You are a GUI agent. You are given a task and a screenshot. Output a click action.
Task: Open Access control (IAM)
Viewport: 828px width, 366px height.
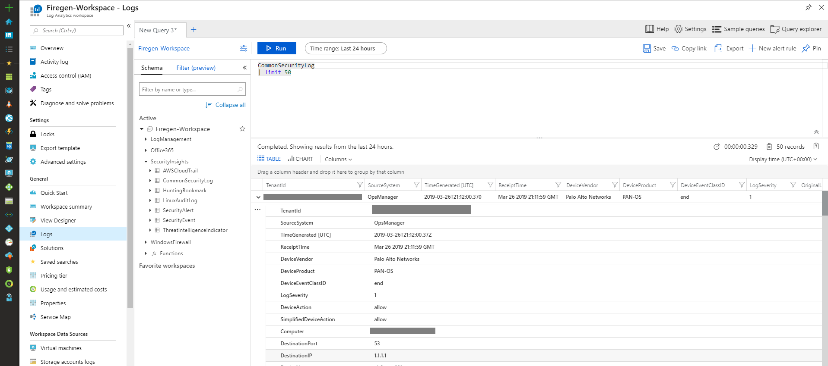pos(66,75)
